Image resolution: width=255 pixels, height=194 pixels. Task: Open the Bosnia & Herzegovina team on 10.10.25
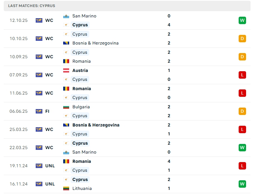click(96, 43)
